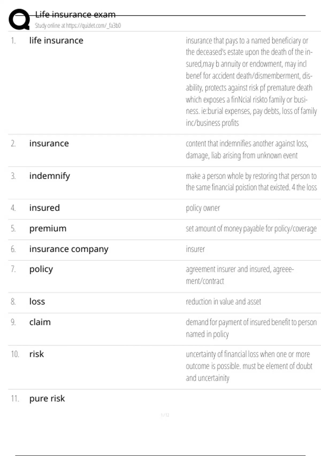Click the "insured" term in row 4
321x456 pixels.
[x=44, y=208]
